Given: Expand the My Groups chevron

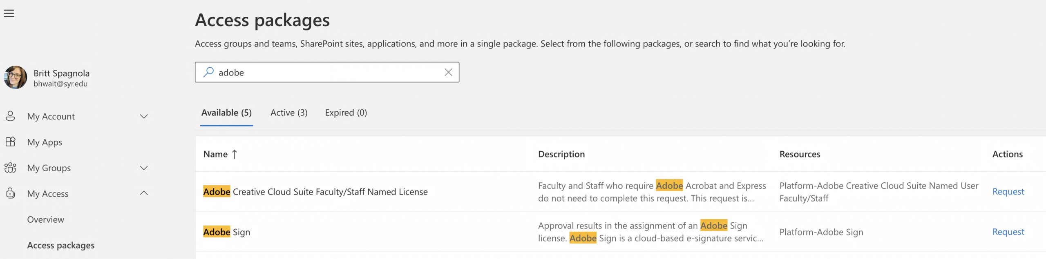Looking at the screenshot, I should (144, 168).
